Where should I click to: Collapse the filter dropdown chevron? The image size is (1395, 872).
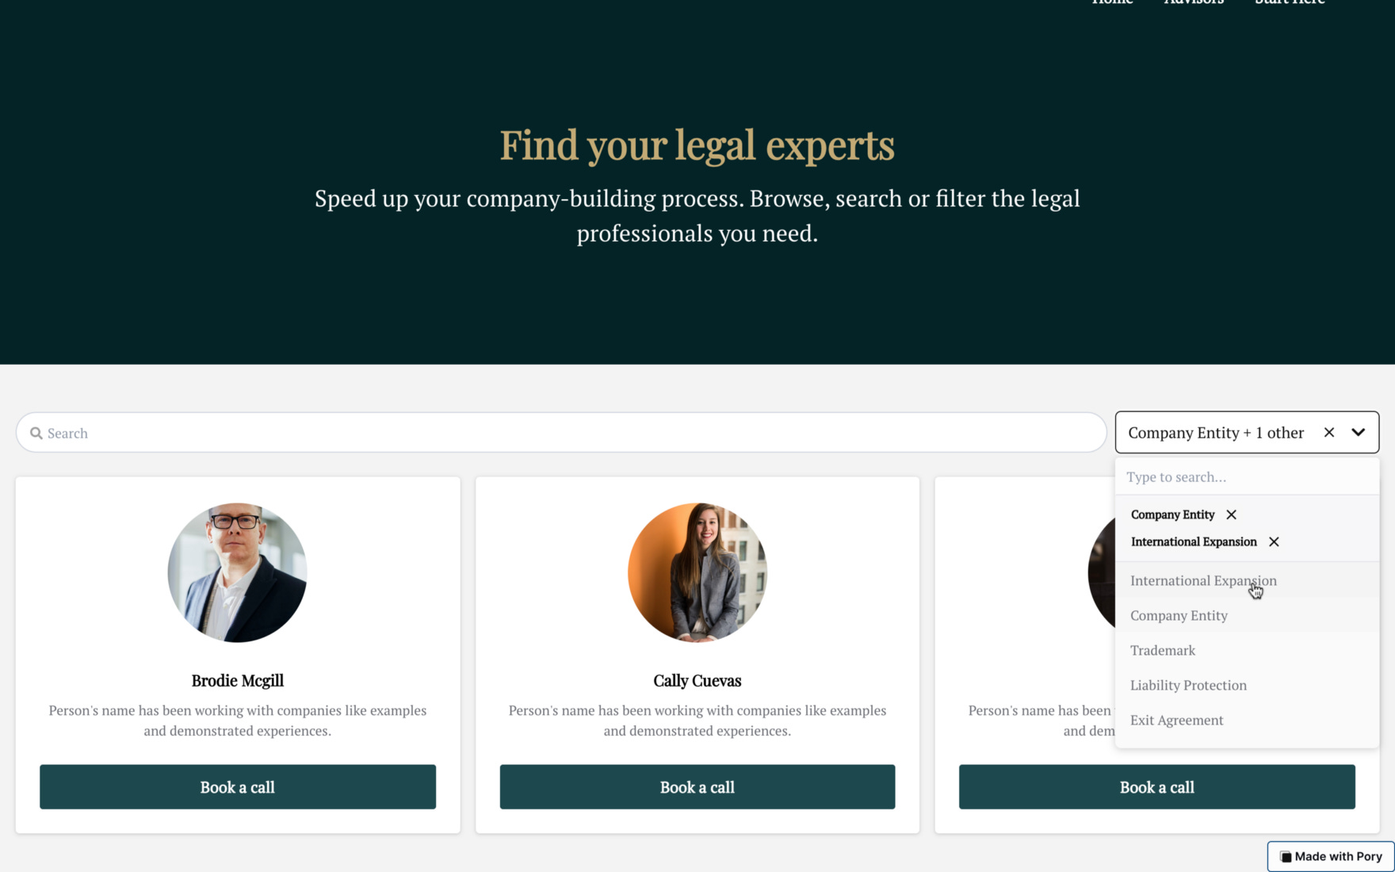(1359, 432)
